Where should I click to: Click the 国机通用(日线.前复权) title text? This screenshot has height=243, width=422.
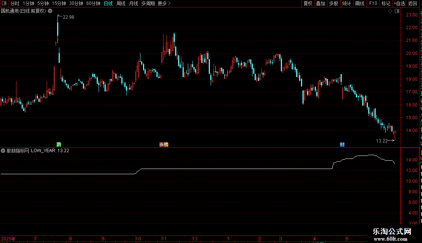[24, 11]
